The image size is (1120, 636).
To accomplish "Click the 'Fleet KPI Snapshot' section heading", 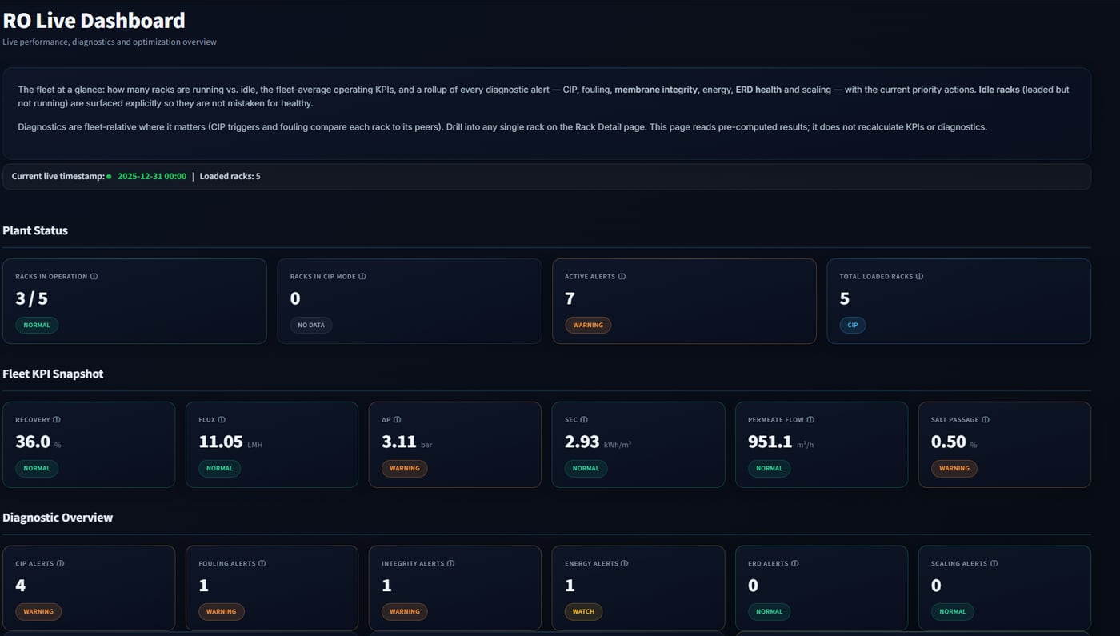I will click(x=53, y=374).
